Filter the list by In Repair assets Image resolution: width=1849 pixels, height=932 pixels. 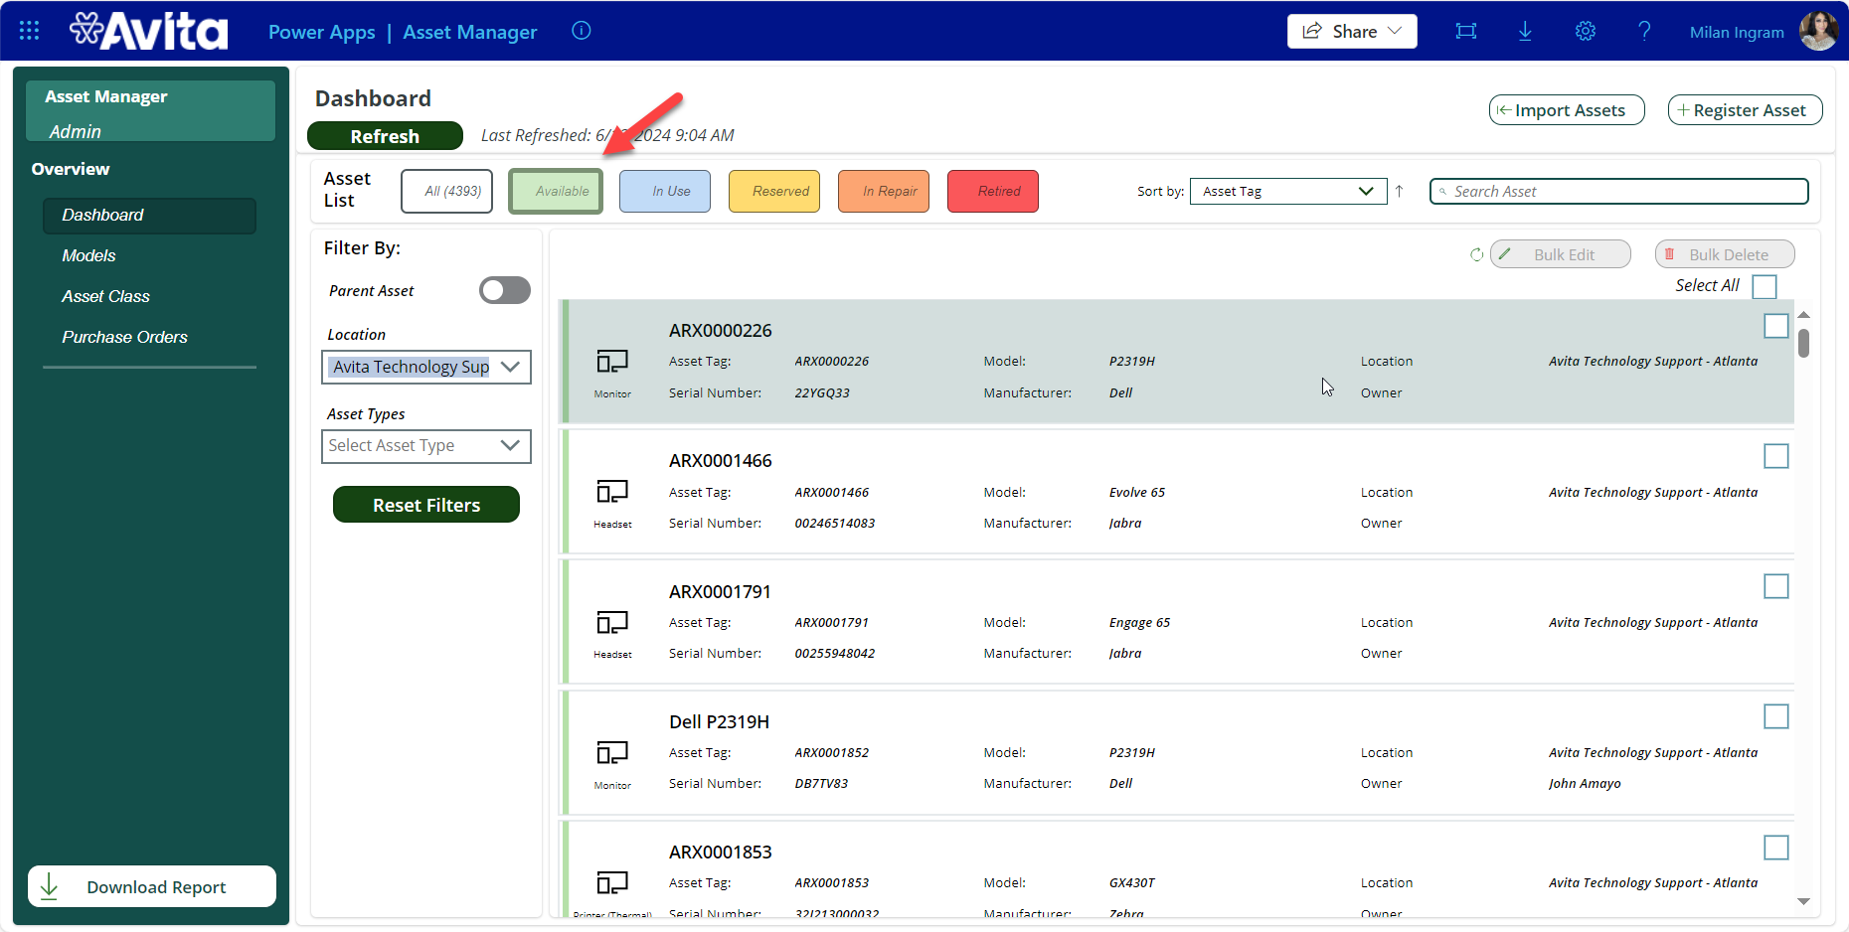tap(884, 191)
